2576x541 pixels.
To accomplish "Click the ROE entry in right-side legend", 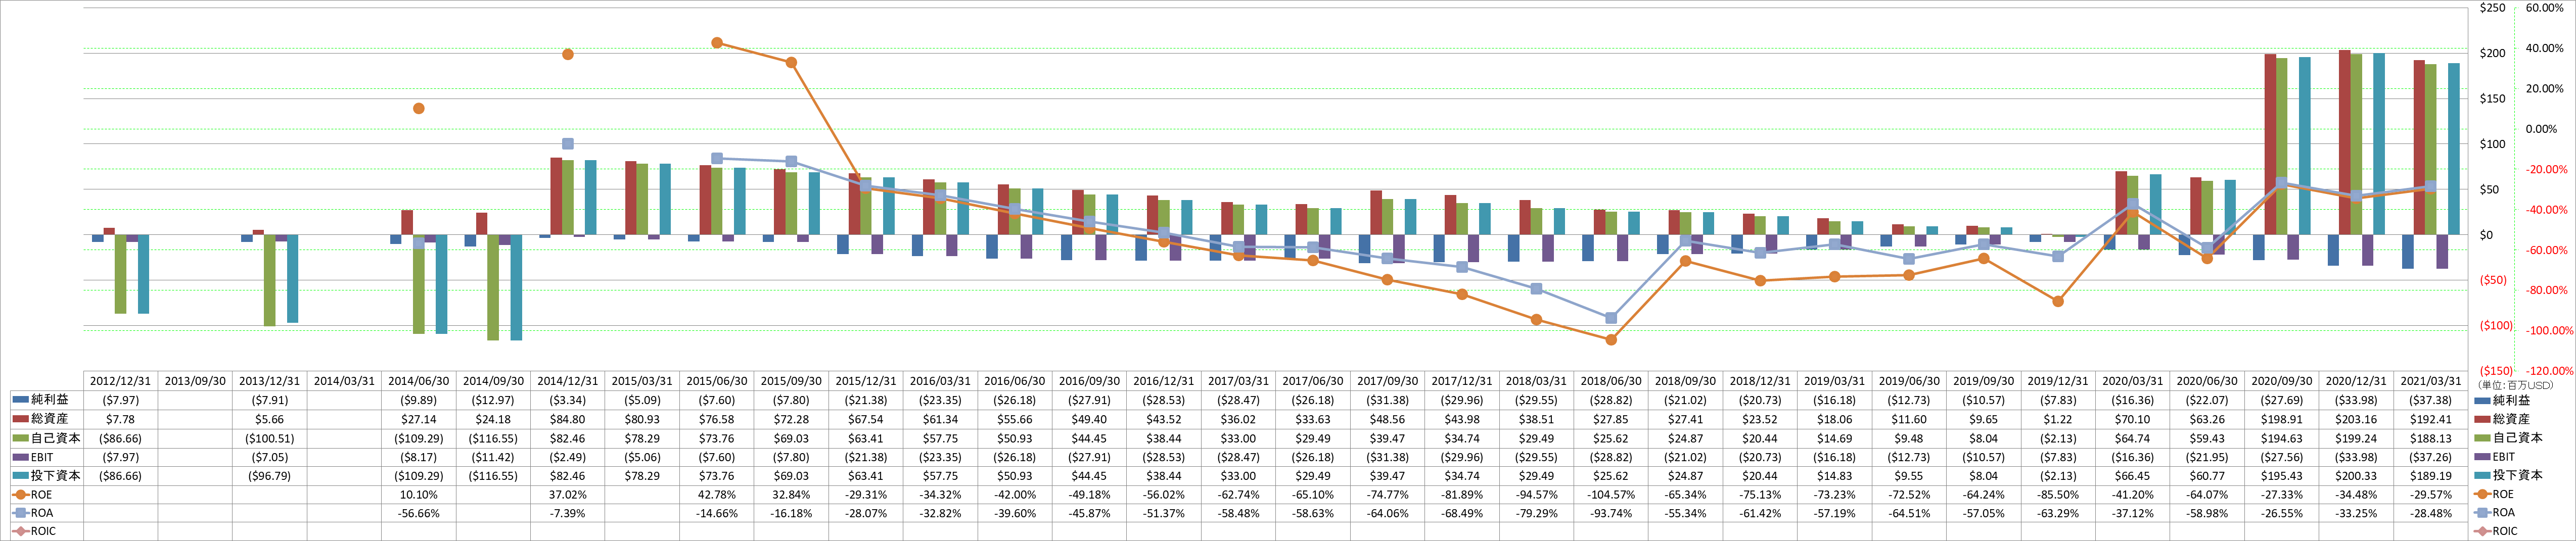I will (2494, 494).
